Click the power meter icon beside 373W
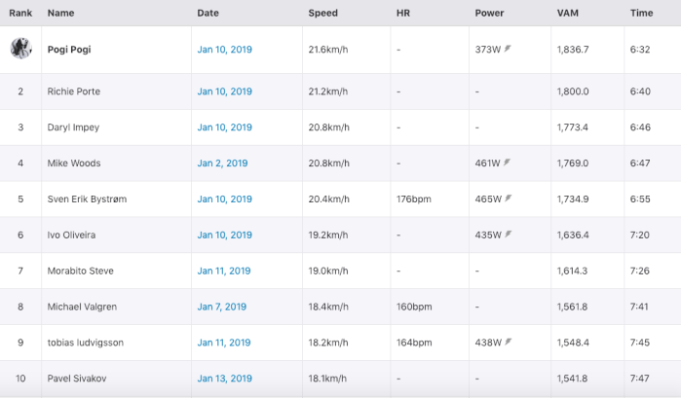Image resolution: width=681 pixels, height=398 pixels. [508, 49]
